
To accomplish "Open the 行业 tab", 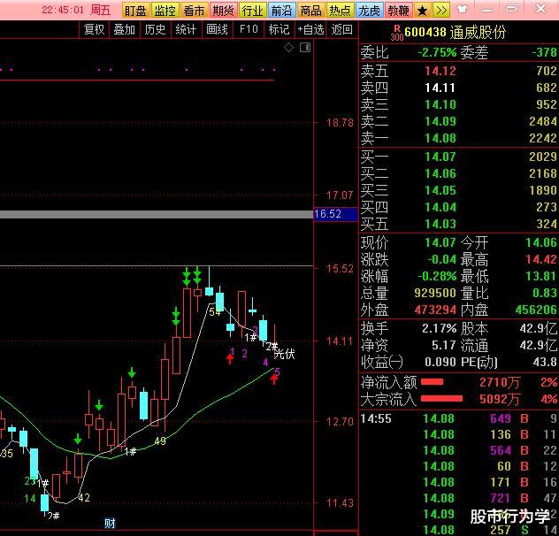I will point(253,11).
